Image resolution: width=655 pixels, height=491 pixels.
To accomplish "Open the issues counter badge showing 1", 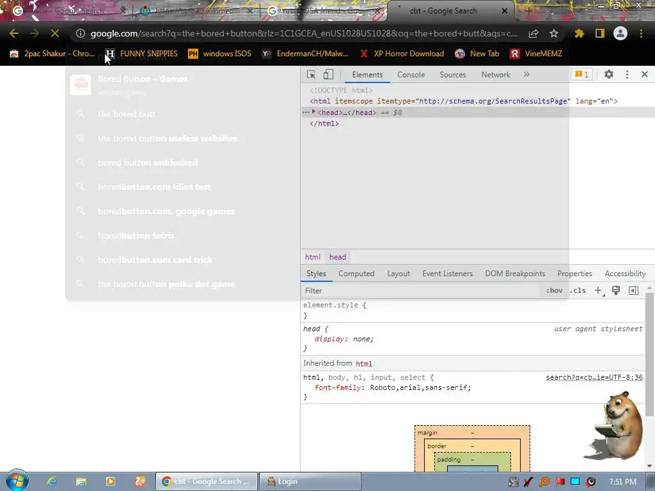I will (582, 74).
